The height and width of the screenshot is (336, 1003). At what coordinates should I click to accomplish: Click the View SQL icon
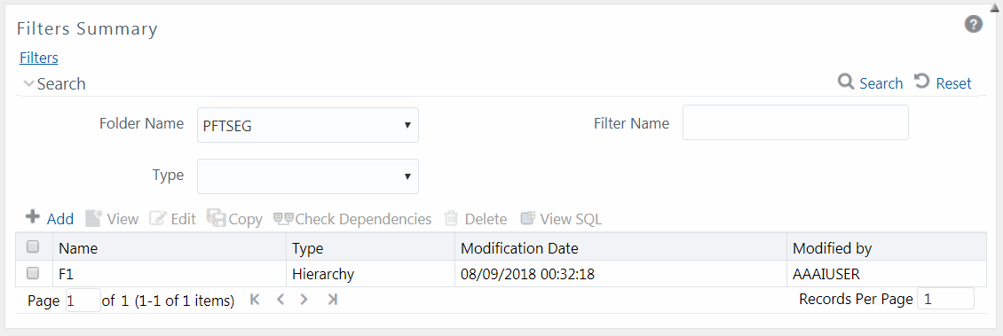coord(528,218)
